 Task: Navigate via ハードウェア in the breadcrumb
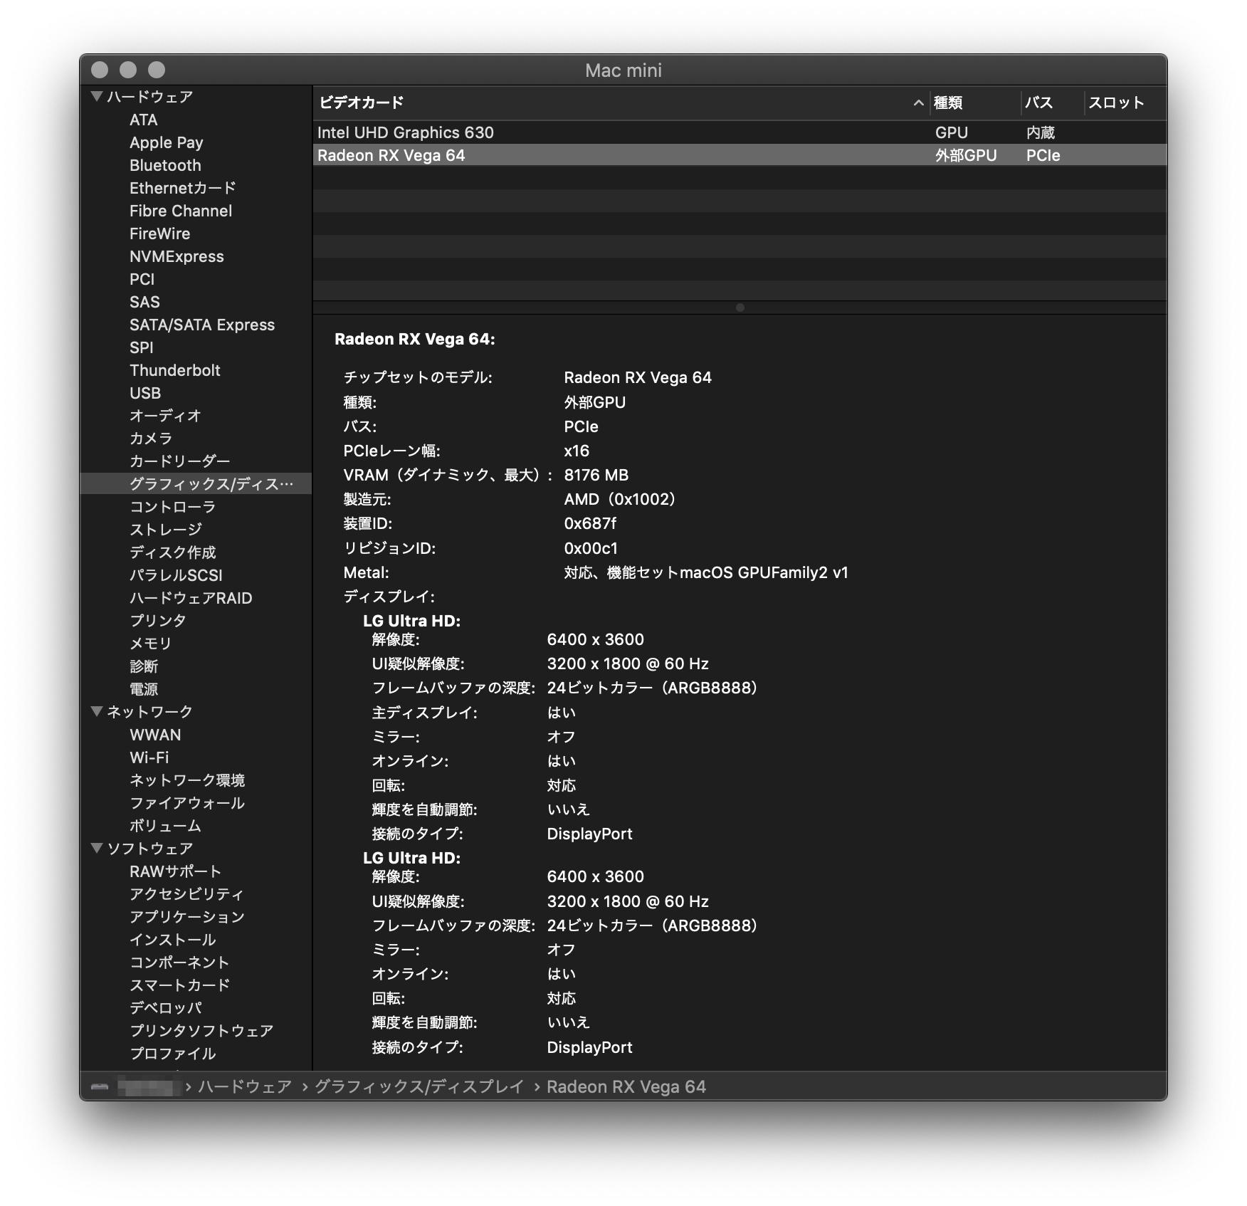click(x=244, y=1087)
